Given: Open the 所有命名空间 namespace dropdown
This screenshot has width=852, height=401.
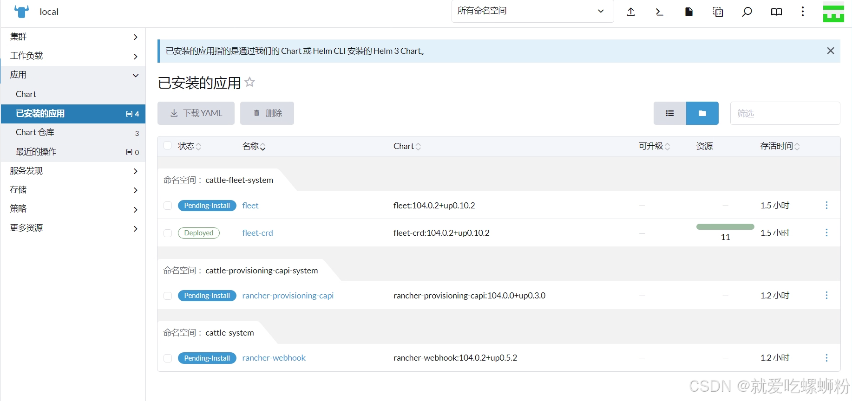Looking at the screenshot, I should click(x=532, y=11).
